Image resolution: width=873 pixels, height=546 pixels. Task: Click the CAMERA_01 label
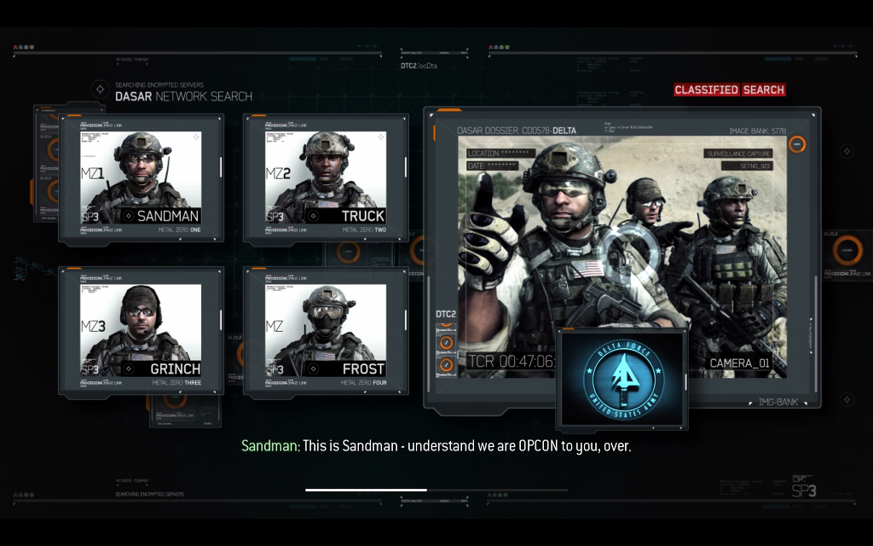coord(739,363)
